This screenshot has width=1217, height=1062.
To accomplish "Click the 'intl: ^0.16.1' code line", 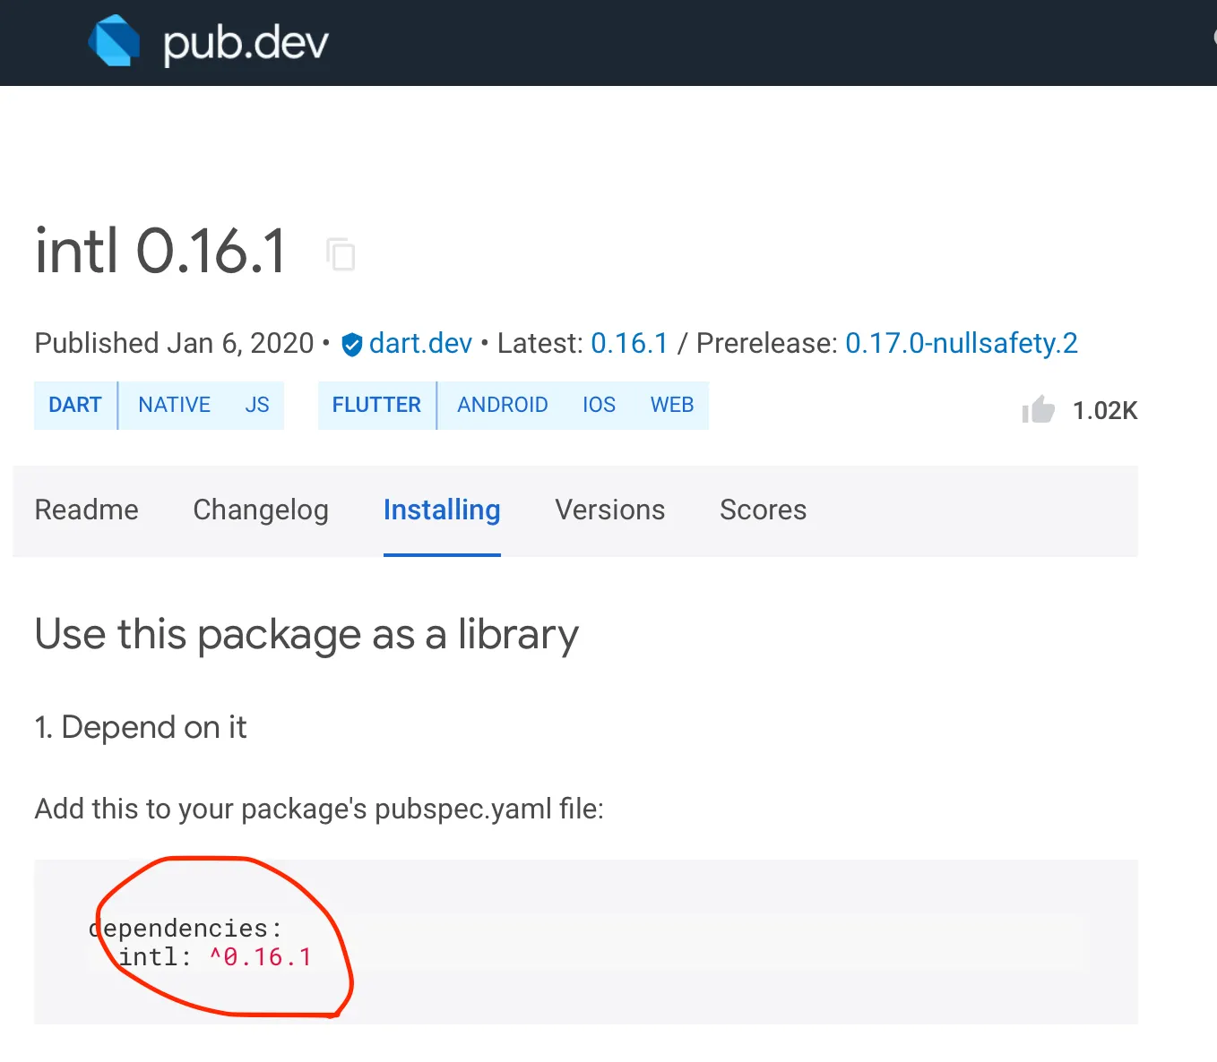I will click(215, 957).
